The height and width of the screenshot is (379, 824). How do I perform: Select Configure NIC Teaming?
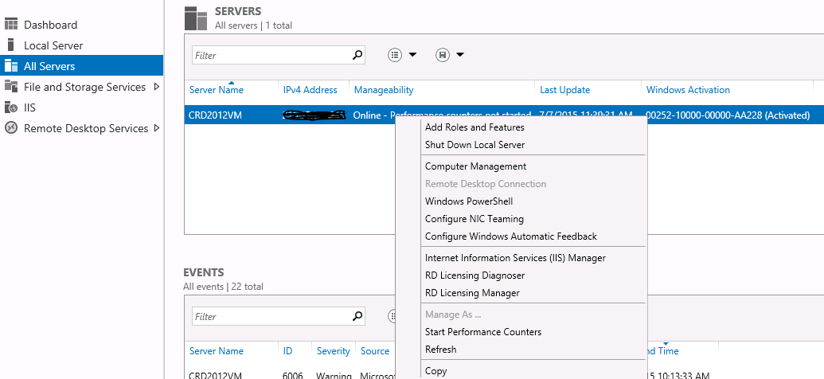(474, 219)
